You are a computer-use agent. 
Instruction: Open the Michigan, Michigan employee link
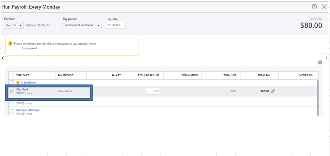click(28, 110)
